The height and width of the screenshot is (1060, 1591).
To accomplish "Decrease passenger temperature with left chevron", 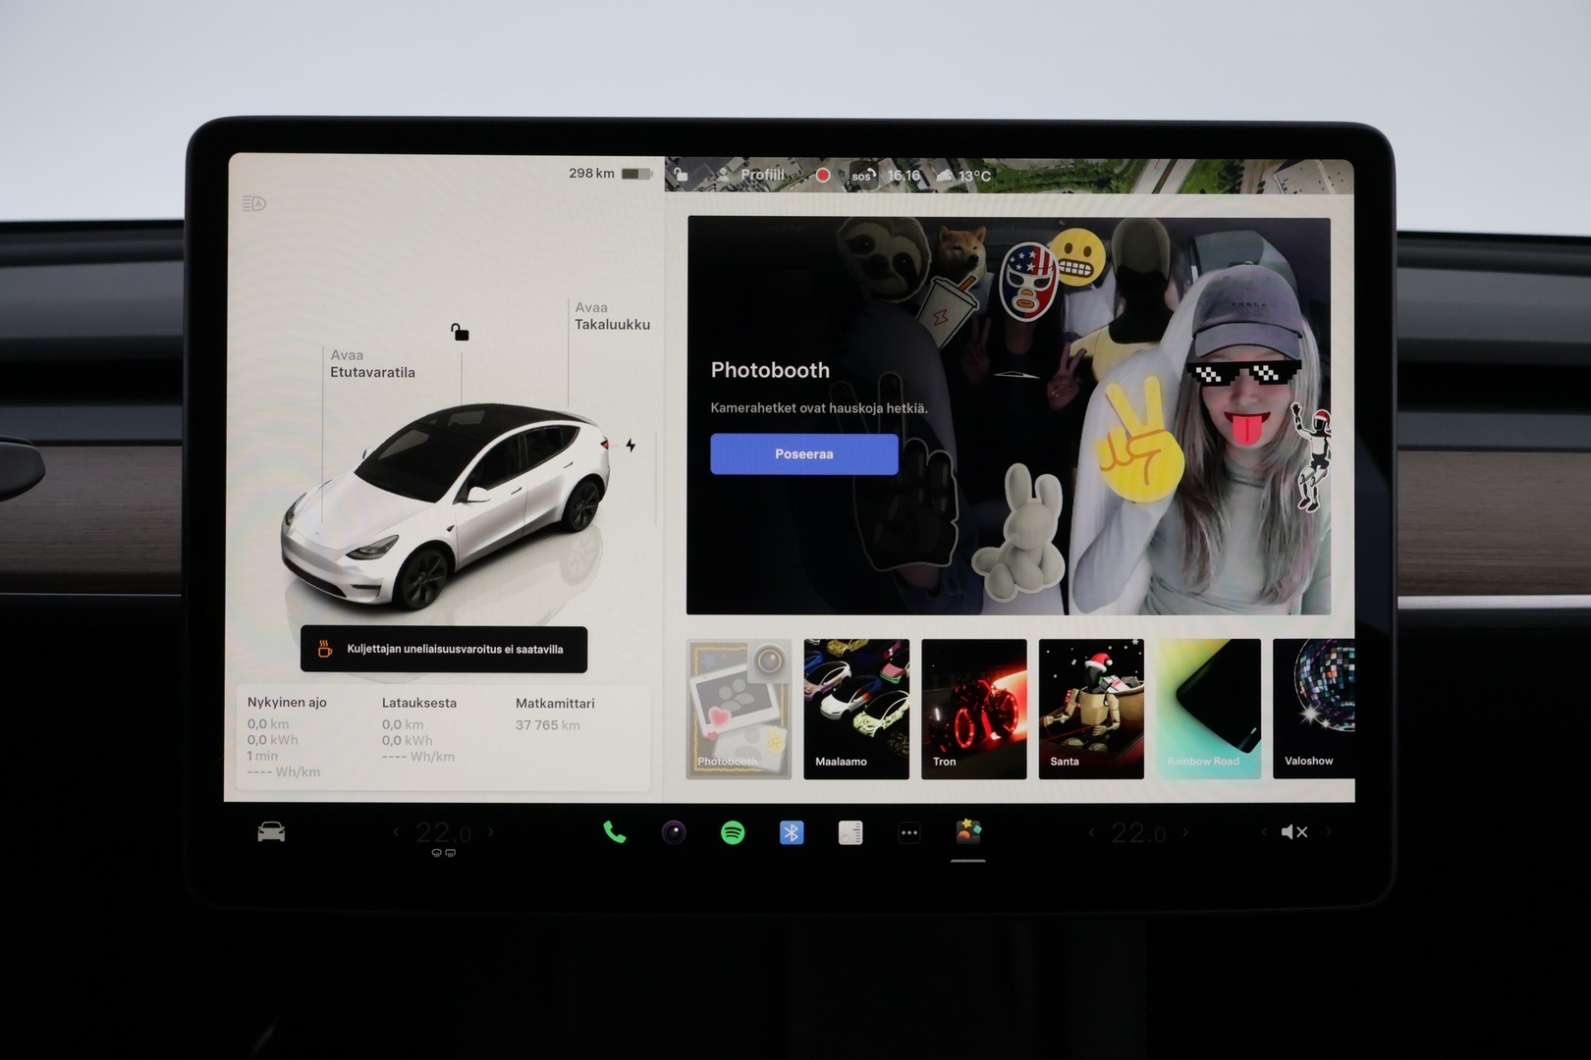I will tap(1091, 832).
